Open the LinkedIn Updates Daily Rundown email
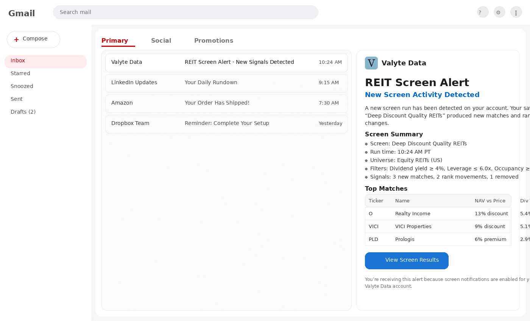The width and height of the screenshot is (530, 321). pyautogui.click(x=226, y=83)
